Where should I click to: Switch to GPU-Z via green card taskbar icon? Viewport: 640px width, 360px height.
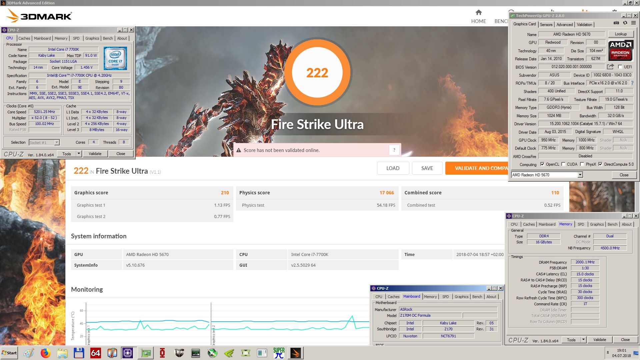coord(146,353)
